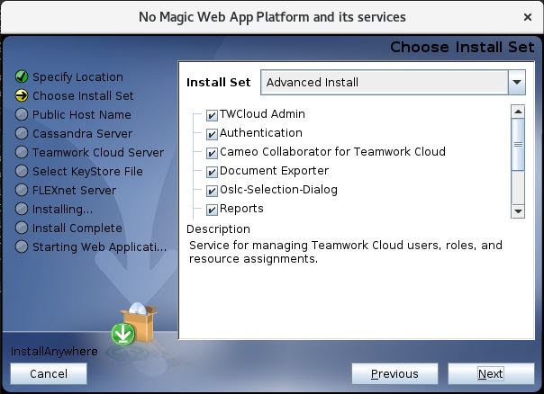Toggle the Authentication checkbox
This screenshot has width=544, height=394.
(212, 134)
